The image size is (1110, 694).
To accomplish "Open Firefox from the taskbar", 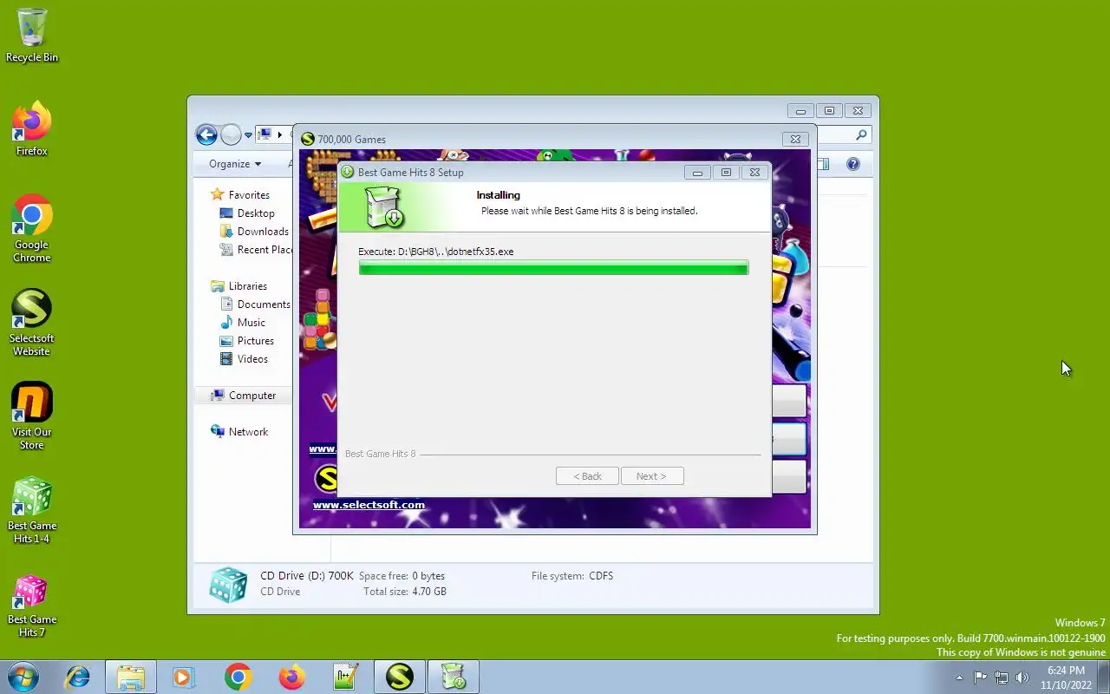I will point(291,677).
